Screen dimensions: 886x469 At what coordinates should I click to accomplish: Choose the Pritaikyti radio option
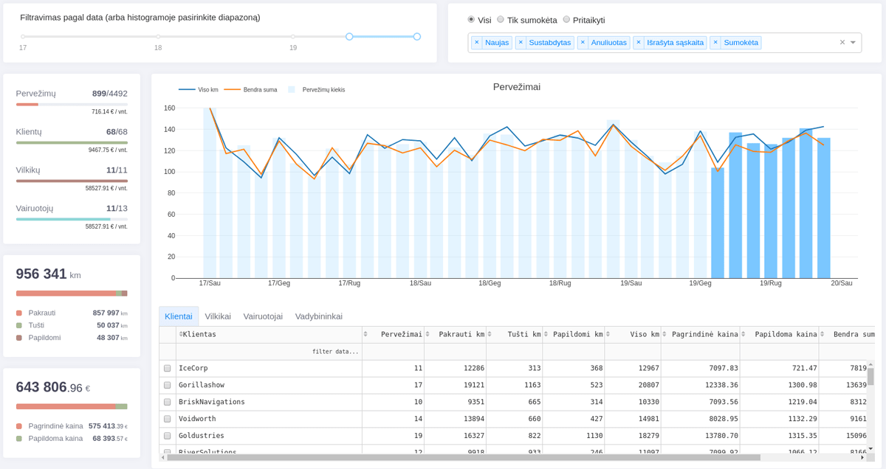click(566, 20)
